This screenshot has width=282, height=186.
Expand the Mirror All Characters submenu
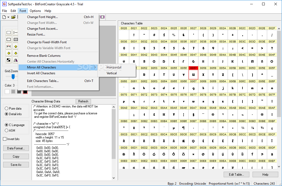coord(59,67)
